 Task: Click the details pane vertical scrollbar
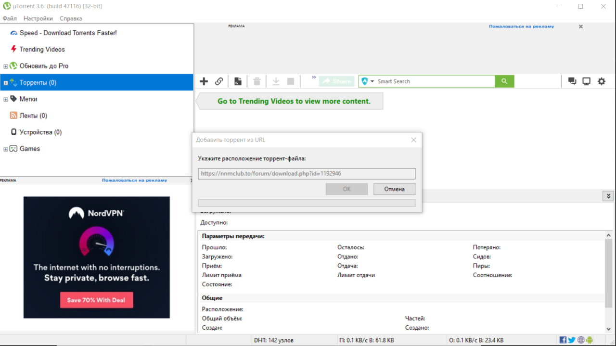[x=609, y=273]
